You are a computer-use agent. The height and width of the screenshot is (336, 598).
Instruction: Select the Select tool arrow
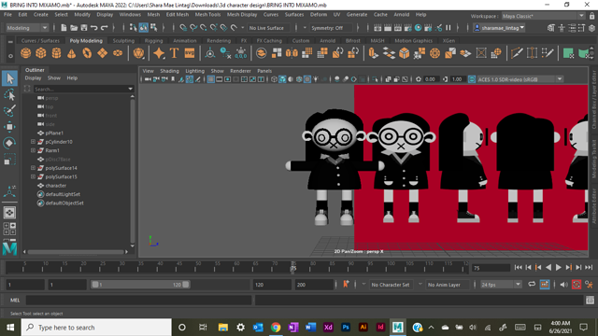9,78
